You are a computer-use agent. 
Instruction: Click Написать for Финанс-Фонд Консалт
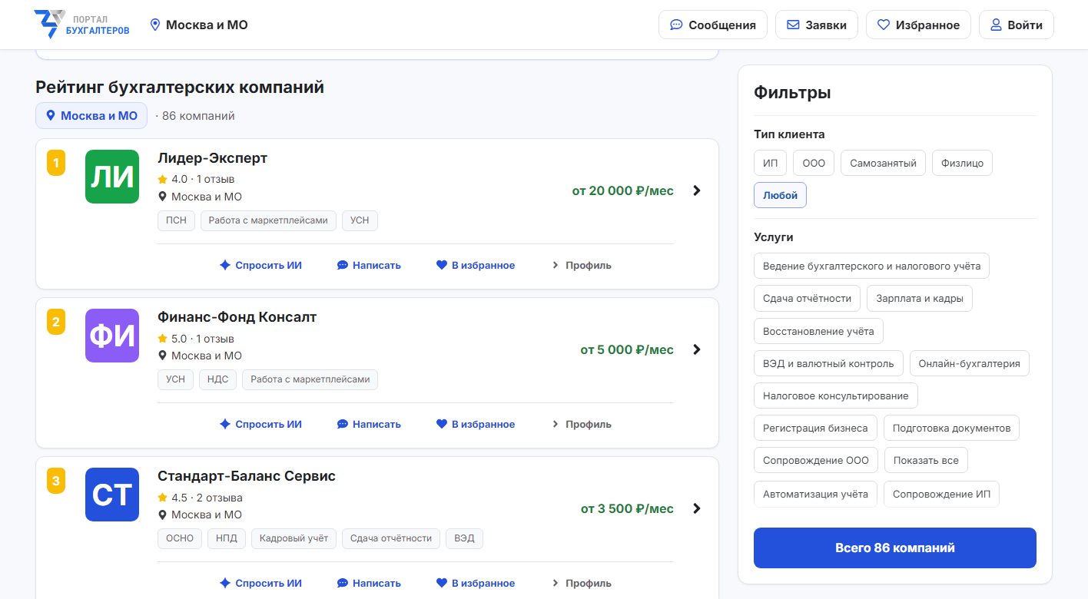click(x=369, y=424)
